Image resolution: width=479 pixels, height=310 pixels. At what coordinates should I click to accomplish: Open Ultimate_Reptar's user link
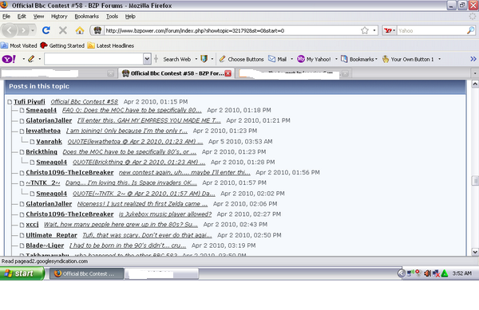coord(51,235)
